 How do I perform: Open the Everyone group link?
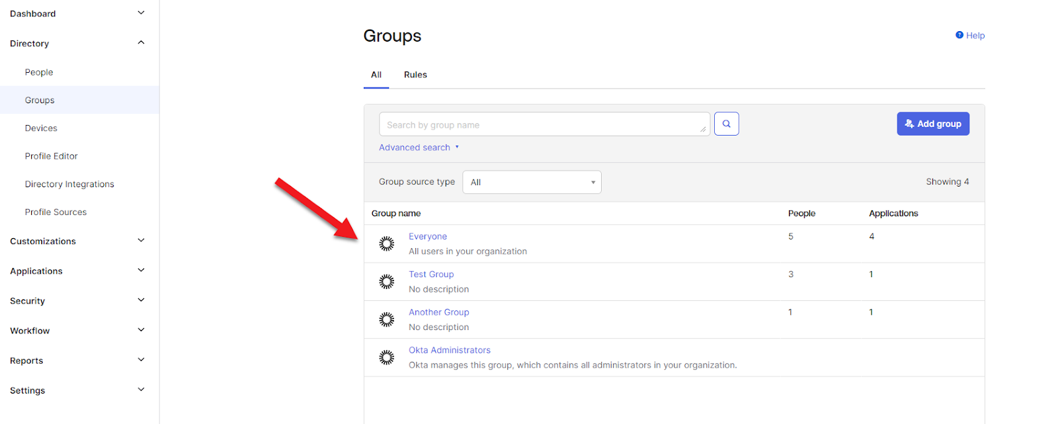click(x=428, y=236)
